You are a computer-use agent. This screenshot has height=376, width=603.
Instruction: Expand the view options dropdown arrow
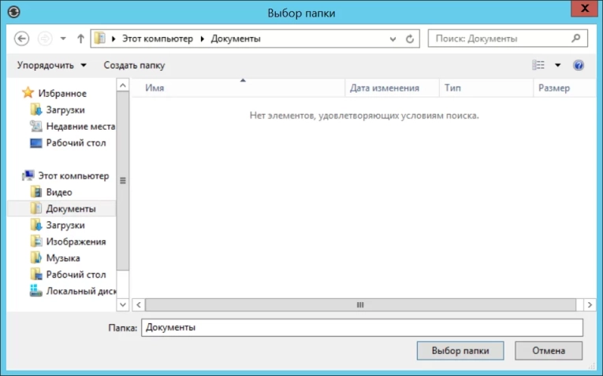tap(558, 65)
